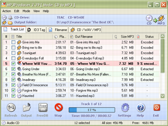Check the box for Give into Me

(13, 42)
